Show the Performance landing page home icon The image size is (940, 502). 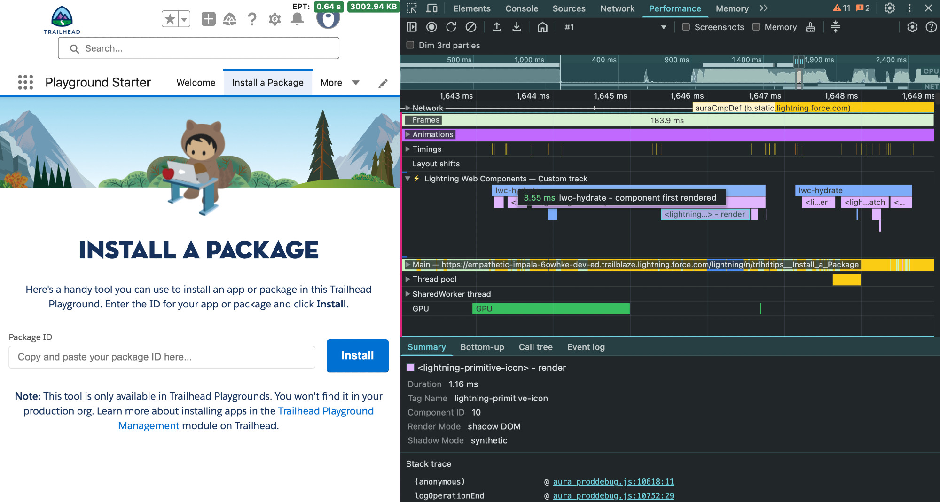pos(542,27)
